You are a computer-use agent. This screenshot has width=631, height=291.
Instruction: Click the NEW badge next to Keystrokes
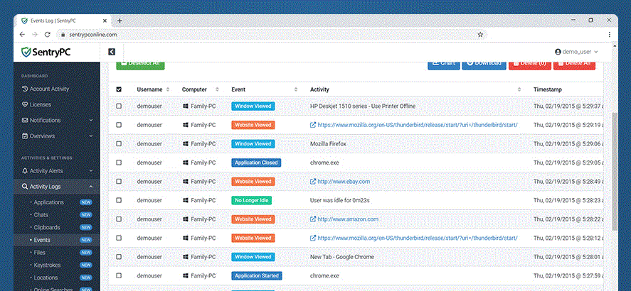[x=85, y=265]
